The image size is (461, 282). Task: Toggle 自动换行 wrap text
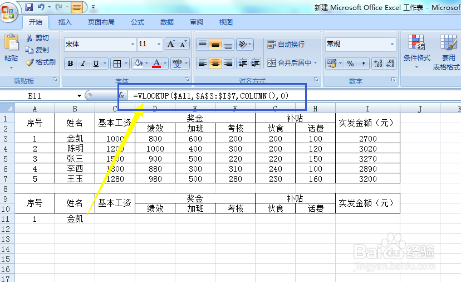pos(286,44)
